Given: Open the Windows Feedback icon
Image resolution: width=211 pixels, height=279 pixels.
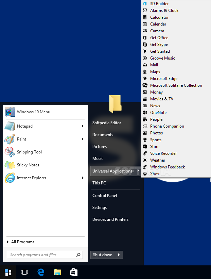Looking at the screenshot, I should (x=145, y=167).
